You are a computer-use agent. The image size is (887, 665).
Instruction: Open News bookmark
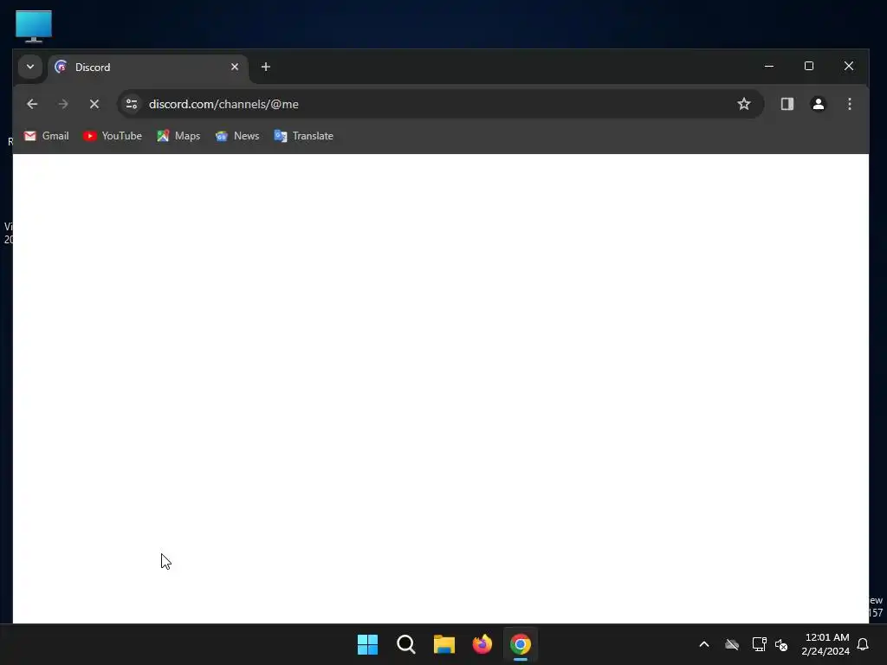point(237,136)
